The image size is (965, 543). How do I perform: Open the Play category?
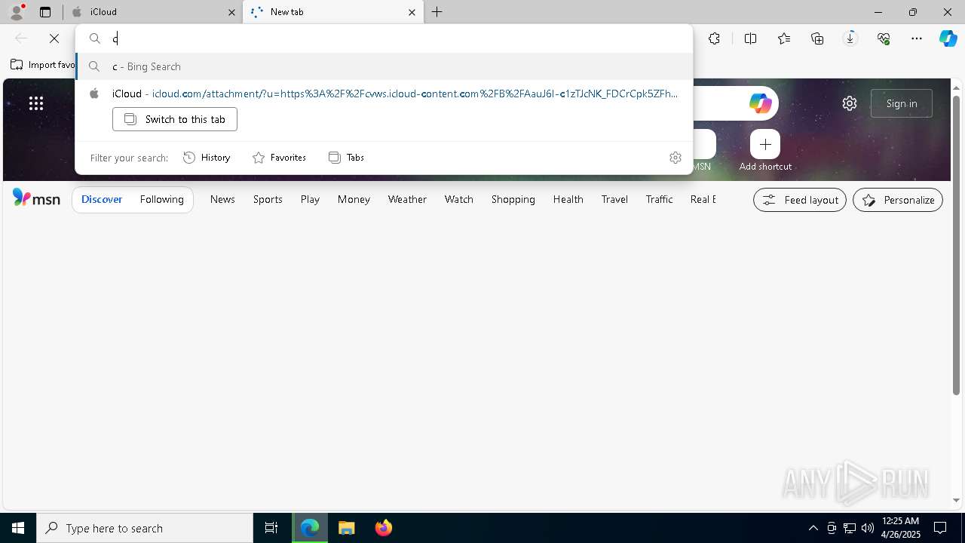(310, 199)
